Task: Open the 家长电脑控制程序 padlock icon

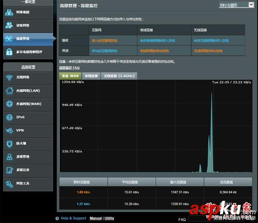Action: [x=9, y=52]
